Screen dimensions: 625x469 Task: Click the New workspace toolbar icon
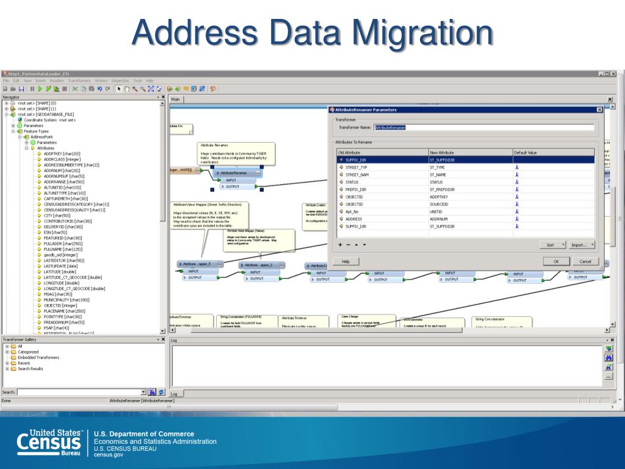pyautogui.click(x=5, y=89)
